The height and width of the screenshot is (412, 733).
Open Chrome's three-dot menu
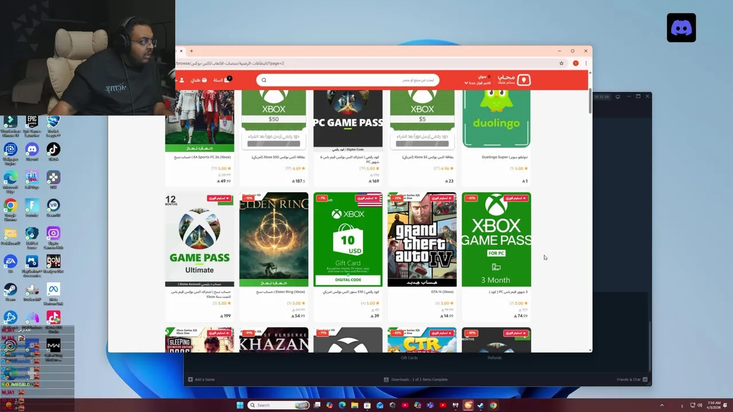click(x=585, y=64)
